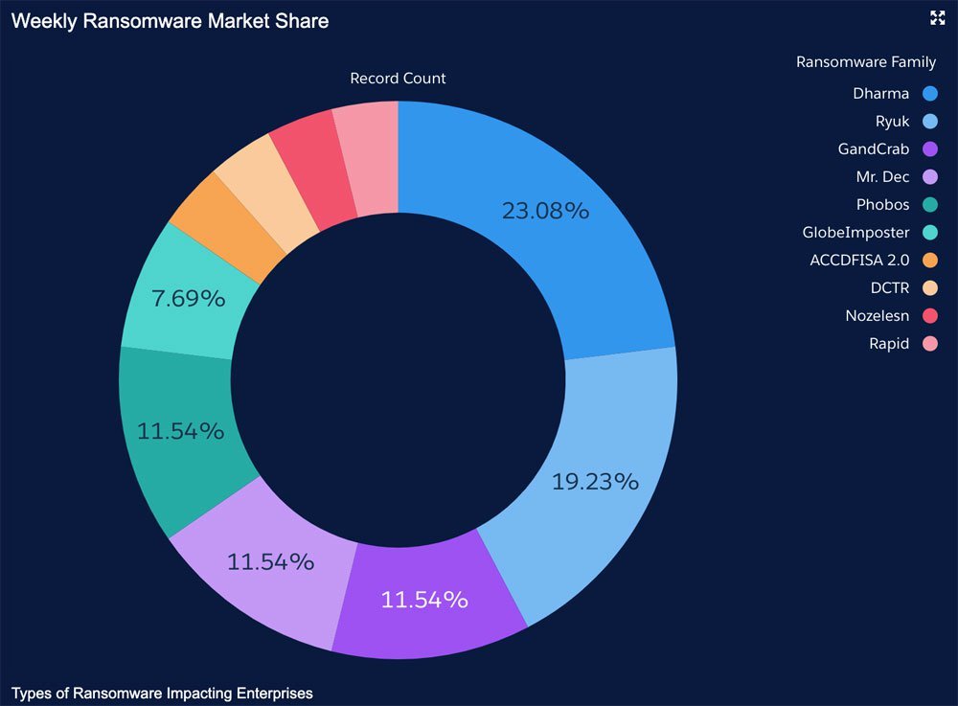Select the GandCrab purple legend dot

929,149
